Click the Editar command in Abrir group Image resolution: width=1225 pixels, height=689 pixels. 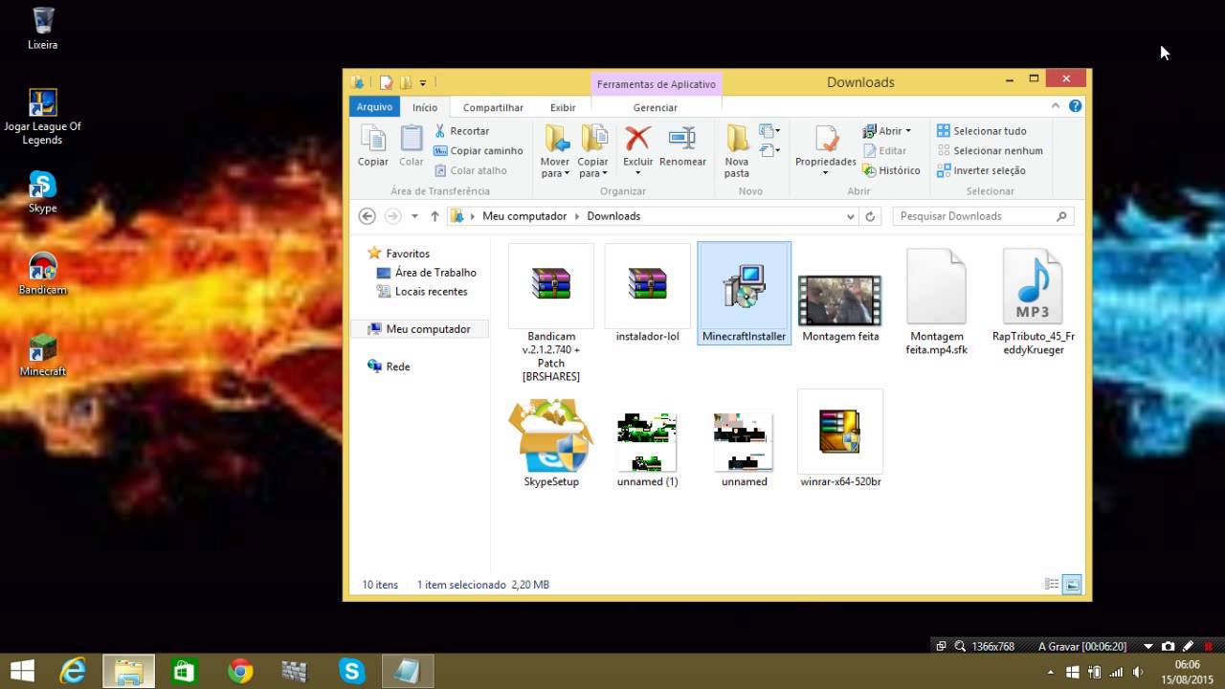click(884, 150)
